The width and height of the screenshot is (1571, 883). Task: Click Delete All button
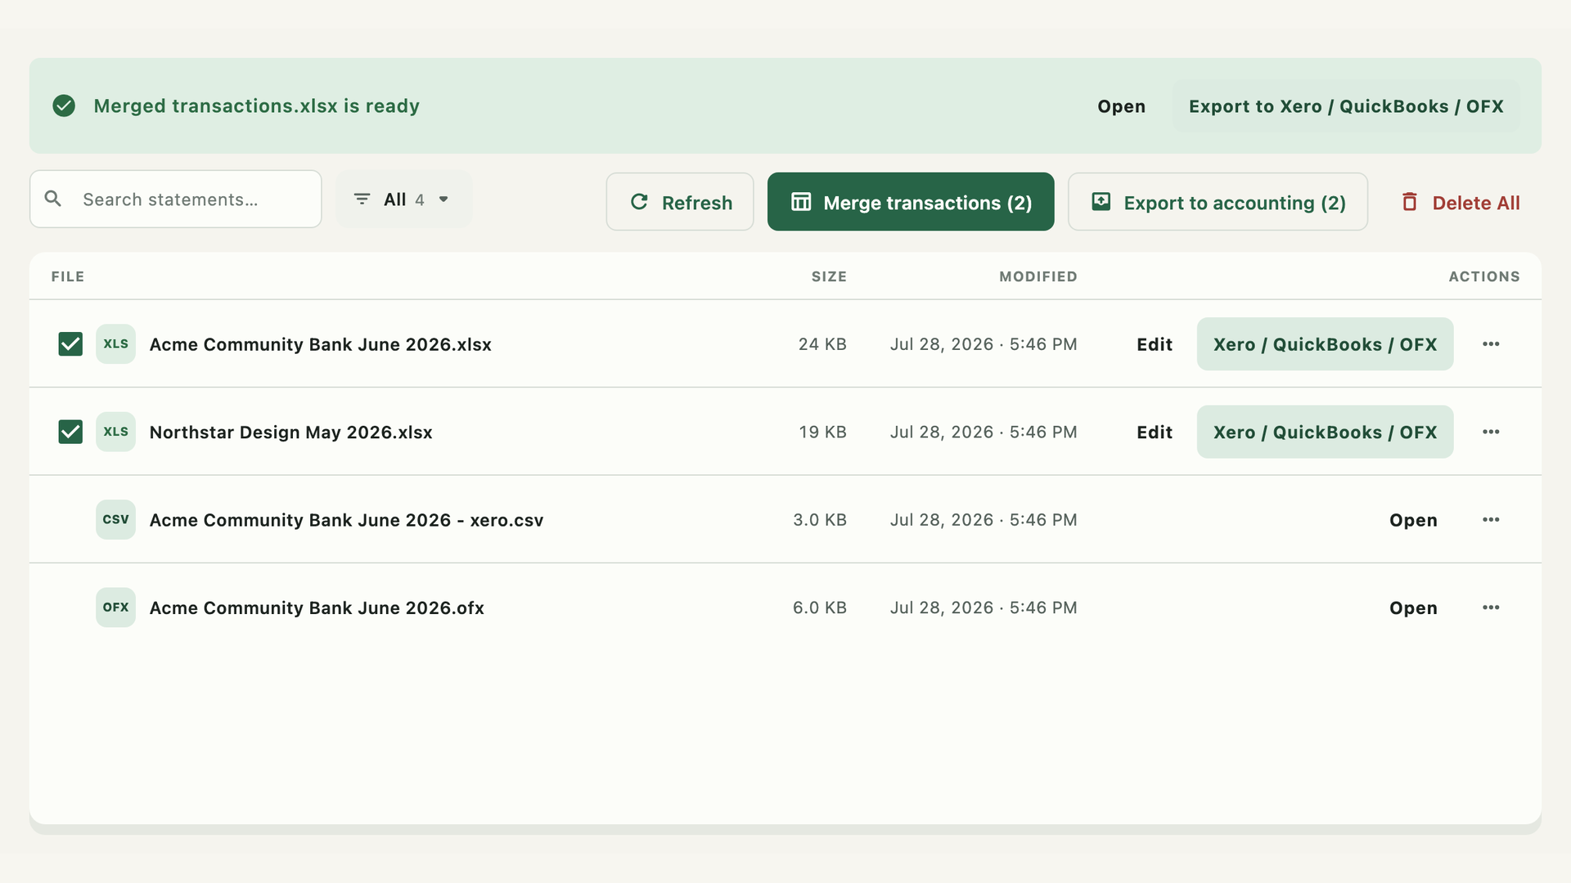[1461, 202]
